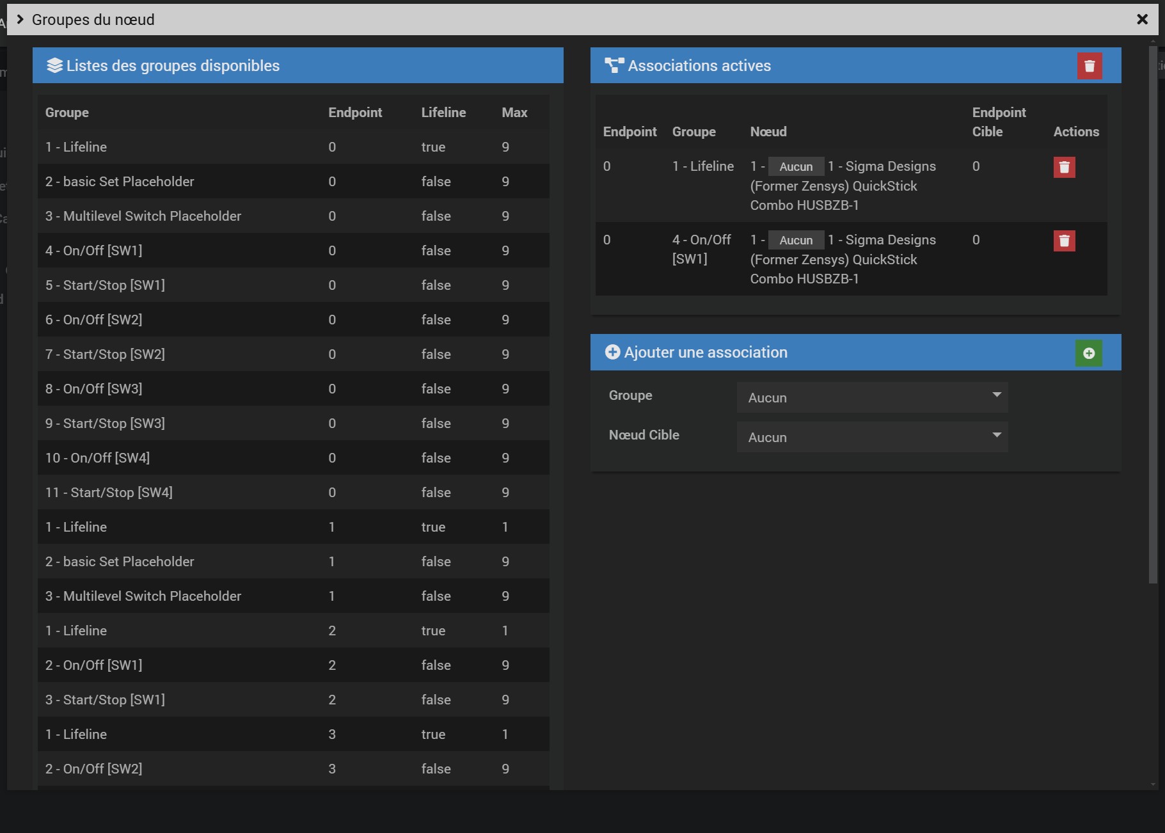
Task: Click the Aucun badge in On/Off [SW1] association
Action: [x=796, y=241]
